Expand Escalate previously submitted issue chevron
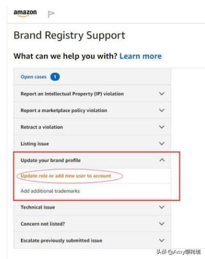This screenshot has height=259, width=205. pos(162,240)
